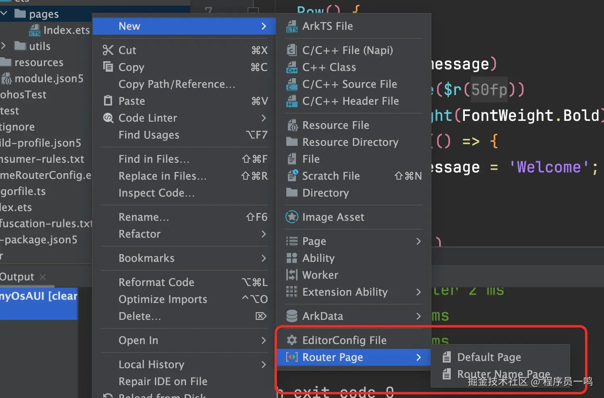This screenshot has height=398, width=604.
Task: Click the C++ Class icon
Action: click(x=292, y=68)
